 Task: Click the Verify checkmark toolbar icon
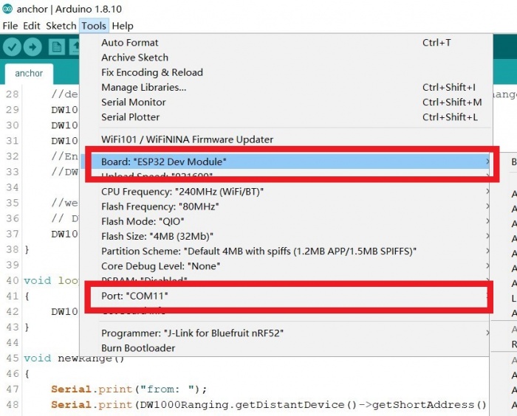(13, 47)
